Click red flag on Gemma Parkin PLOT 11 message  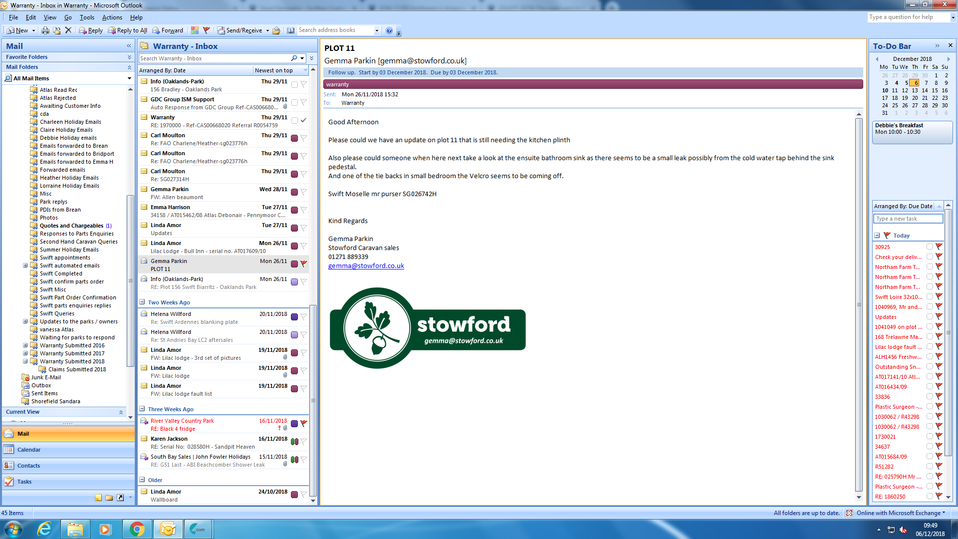(303, 264)
